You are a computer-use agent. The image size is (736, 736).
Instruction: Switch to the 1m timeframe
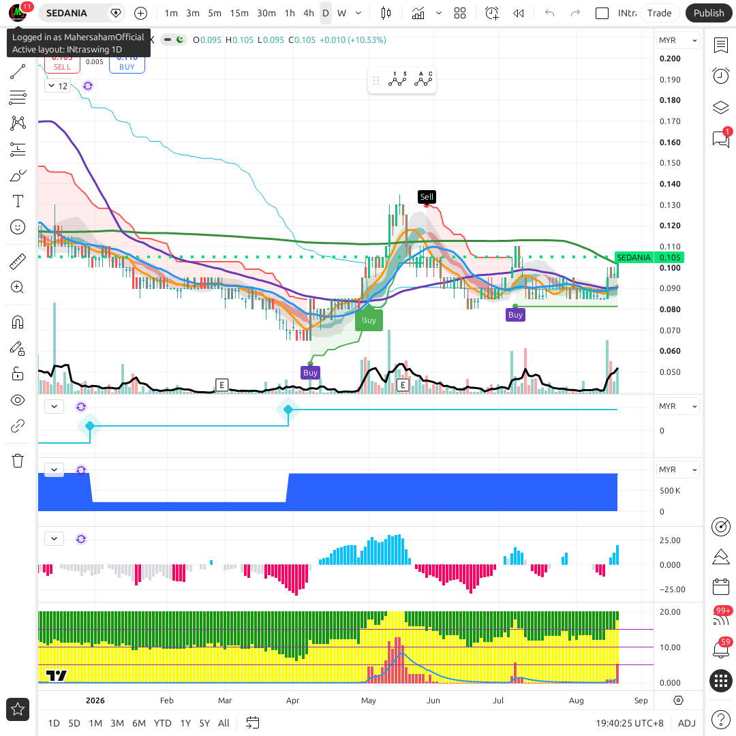[x=171, y=13]
